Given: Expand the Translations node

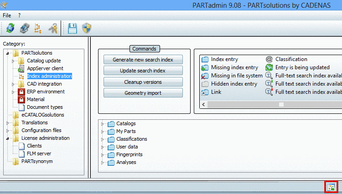Looking at the screenshot, I should point(8,123).
